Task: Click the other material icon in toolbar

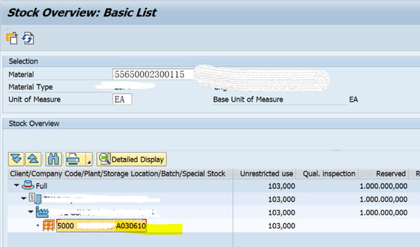Action: click(12, 38)
